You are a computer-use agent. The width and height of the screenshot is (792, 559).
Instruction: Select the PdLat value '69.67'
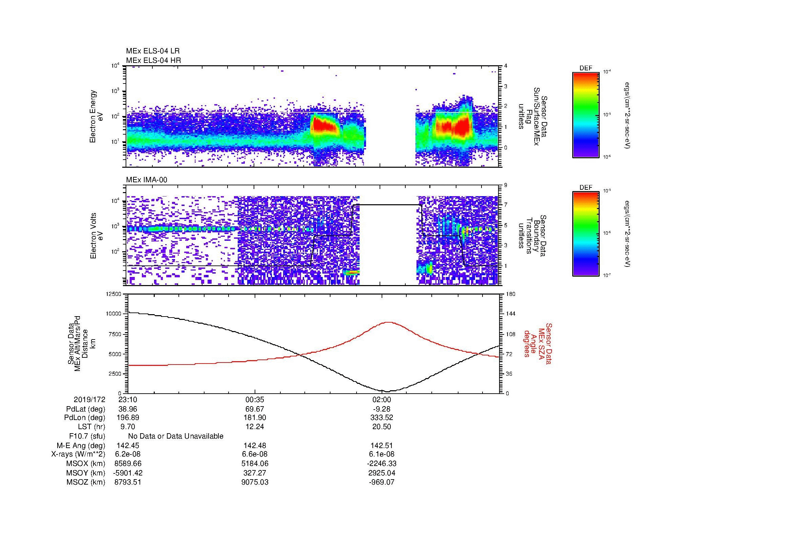[x=255, y=409]
